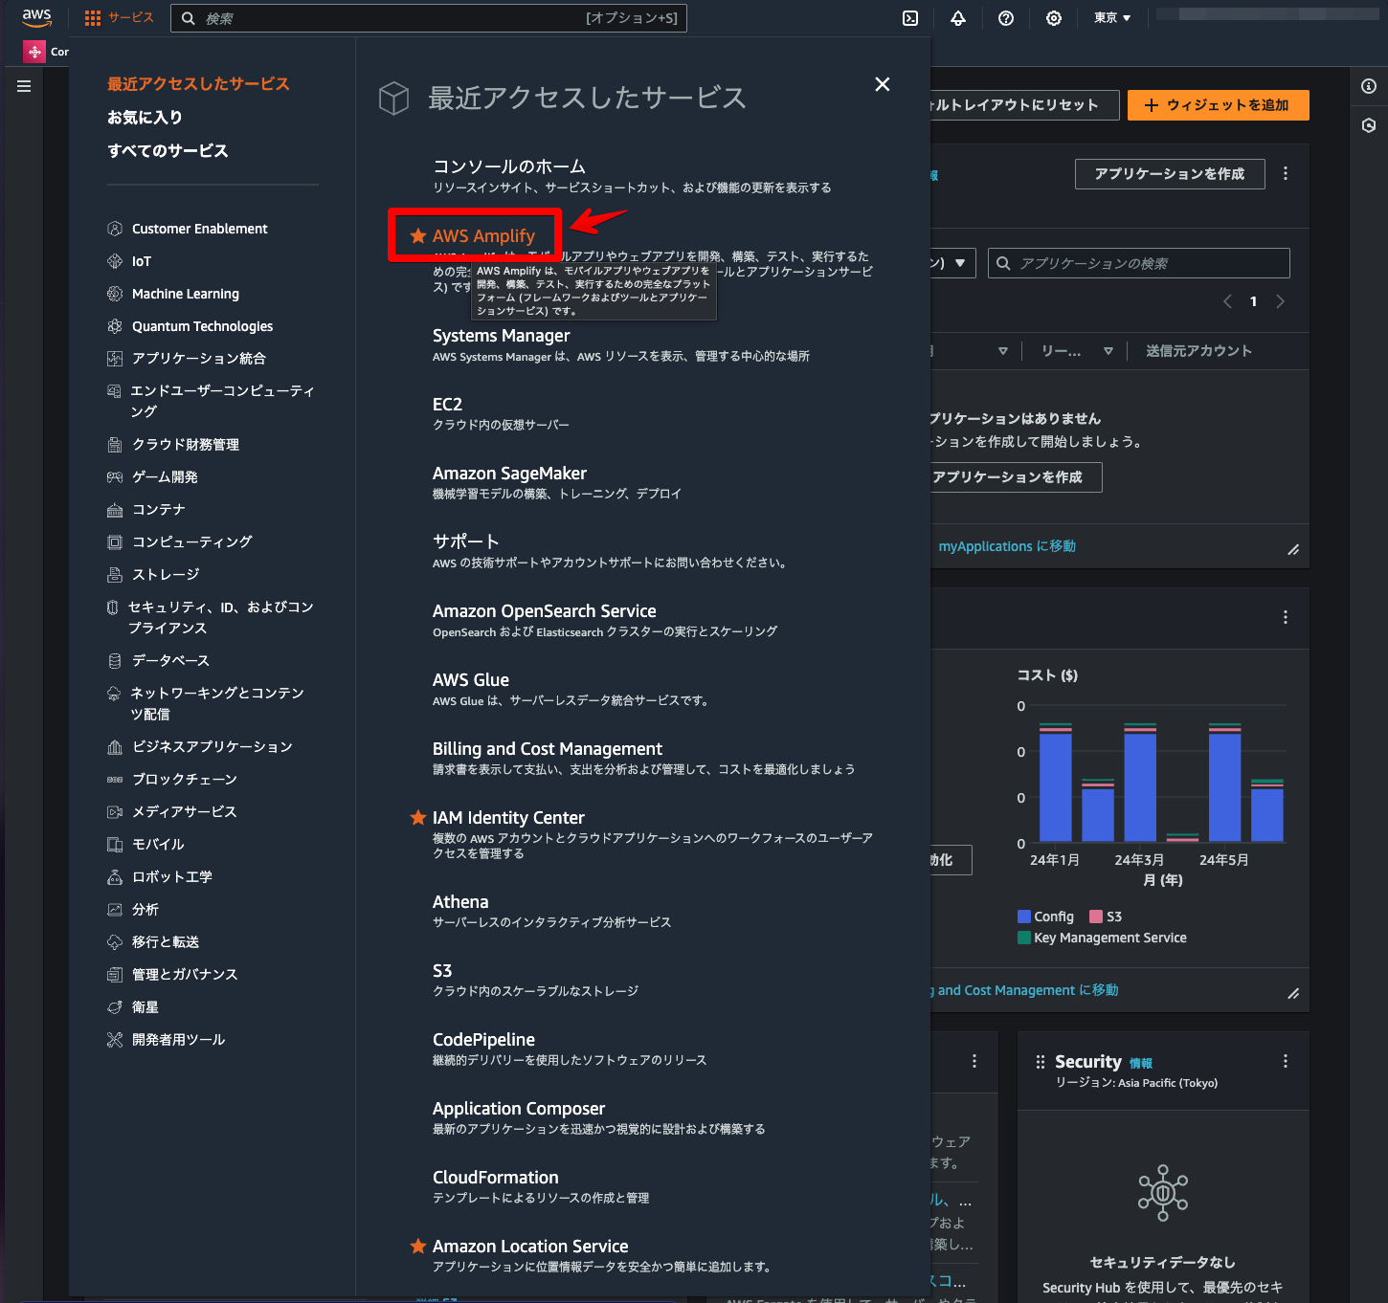Image resolution: width=1388 pixels, height=1303 pixels.
Task: Toggle favorite star for IAM Identity Center
Action: [418, 817]
